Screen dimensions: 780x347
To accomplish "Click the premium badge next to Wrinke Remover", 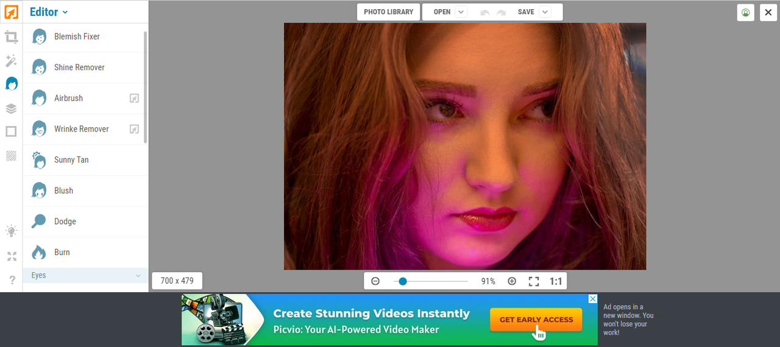I will pyautogui.click(x=135, y=129).
